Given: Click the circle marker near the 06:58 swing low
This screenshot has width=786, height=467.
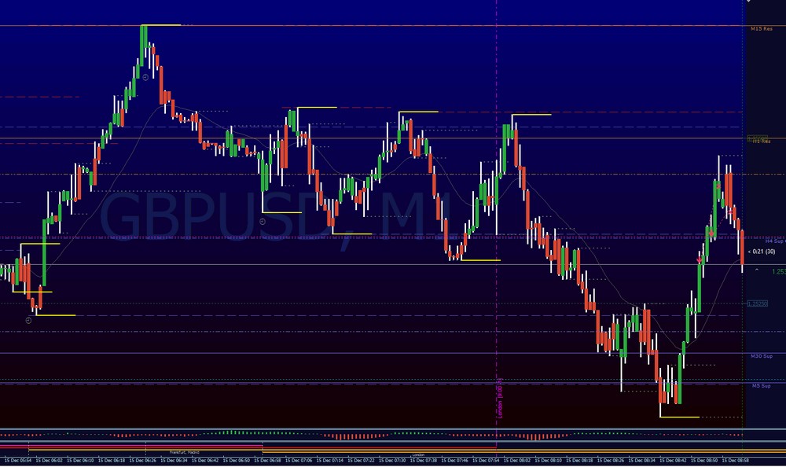Looking at the screenshot, I should coord(263,221).
